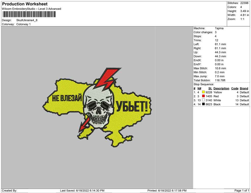Click the Black stitch count '8623'

[209, 104]
